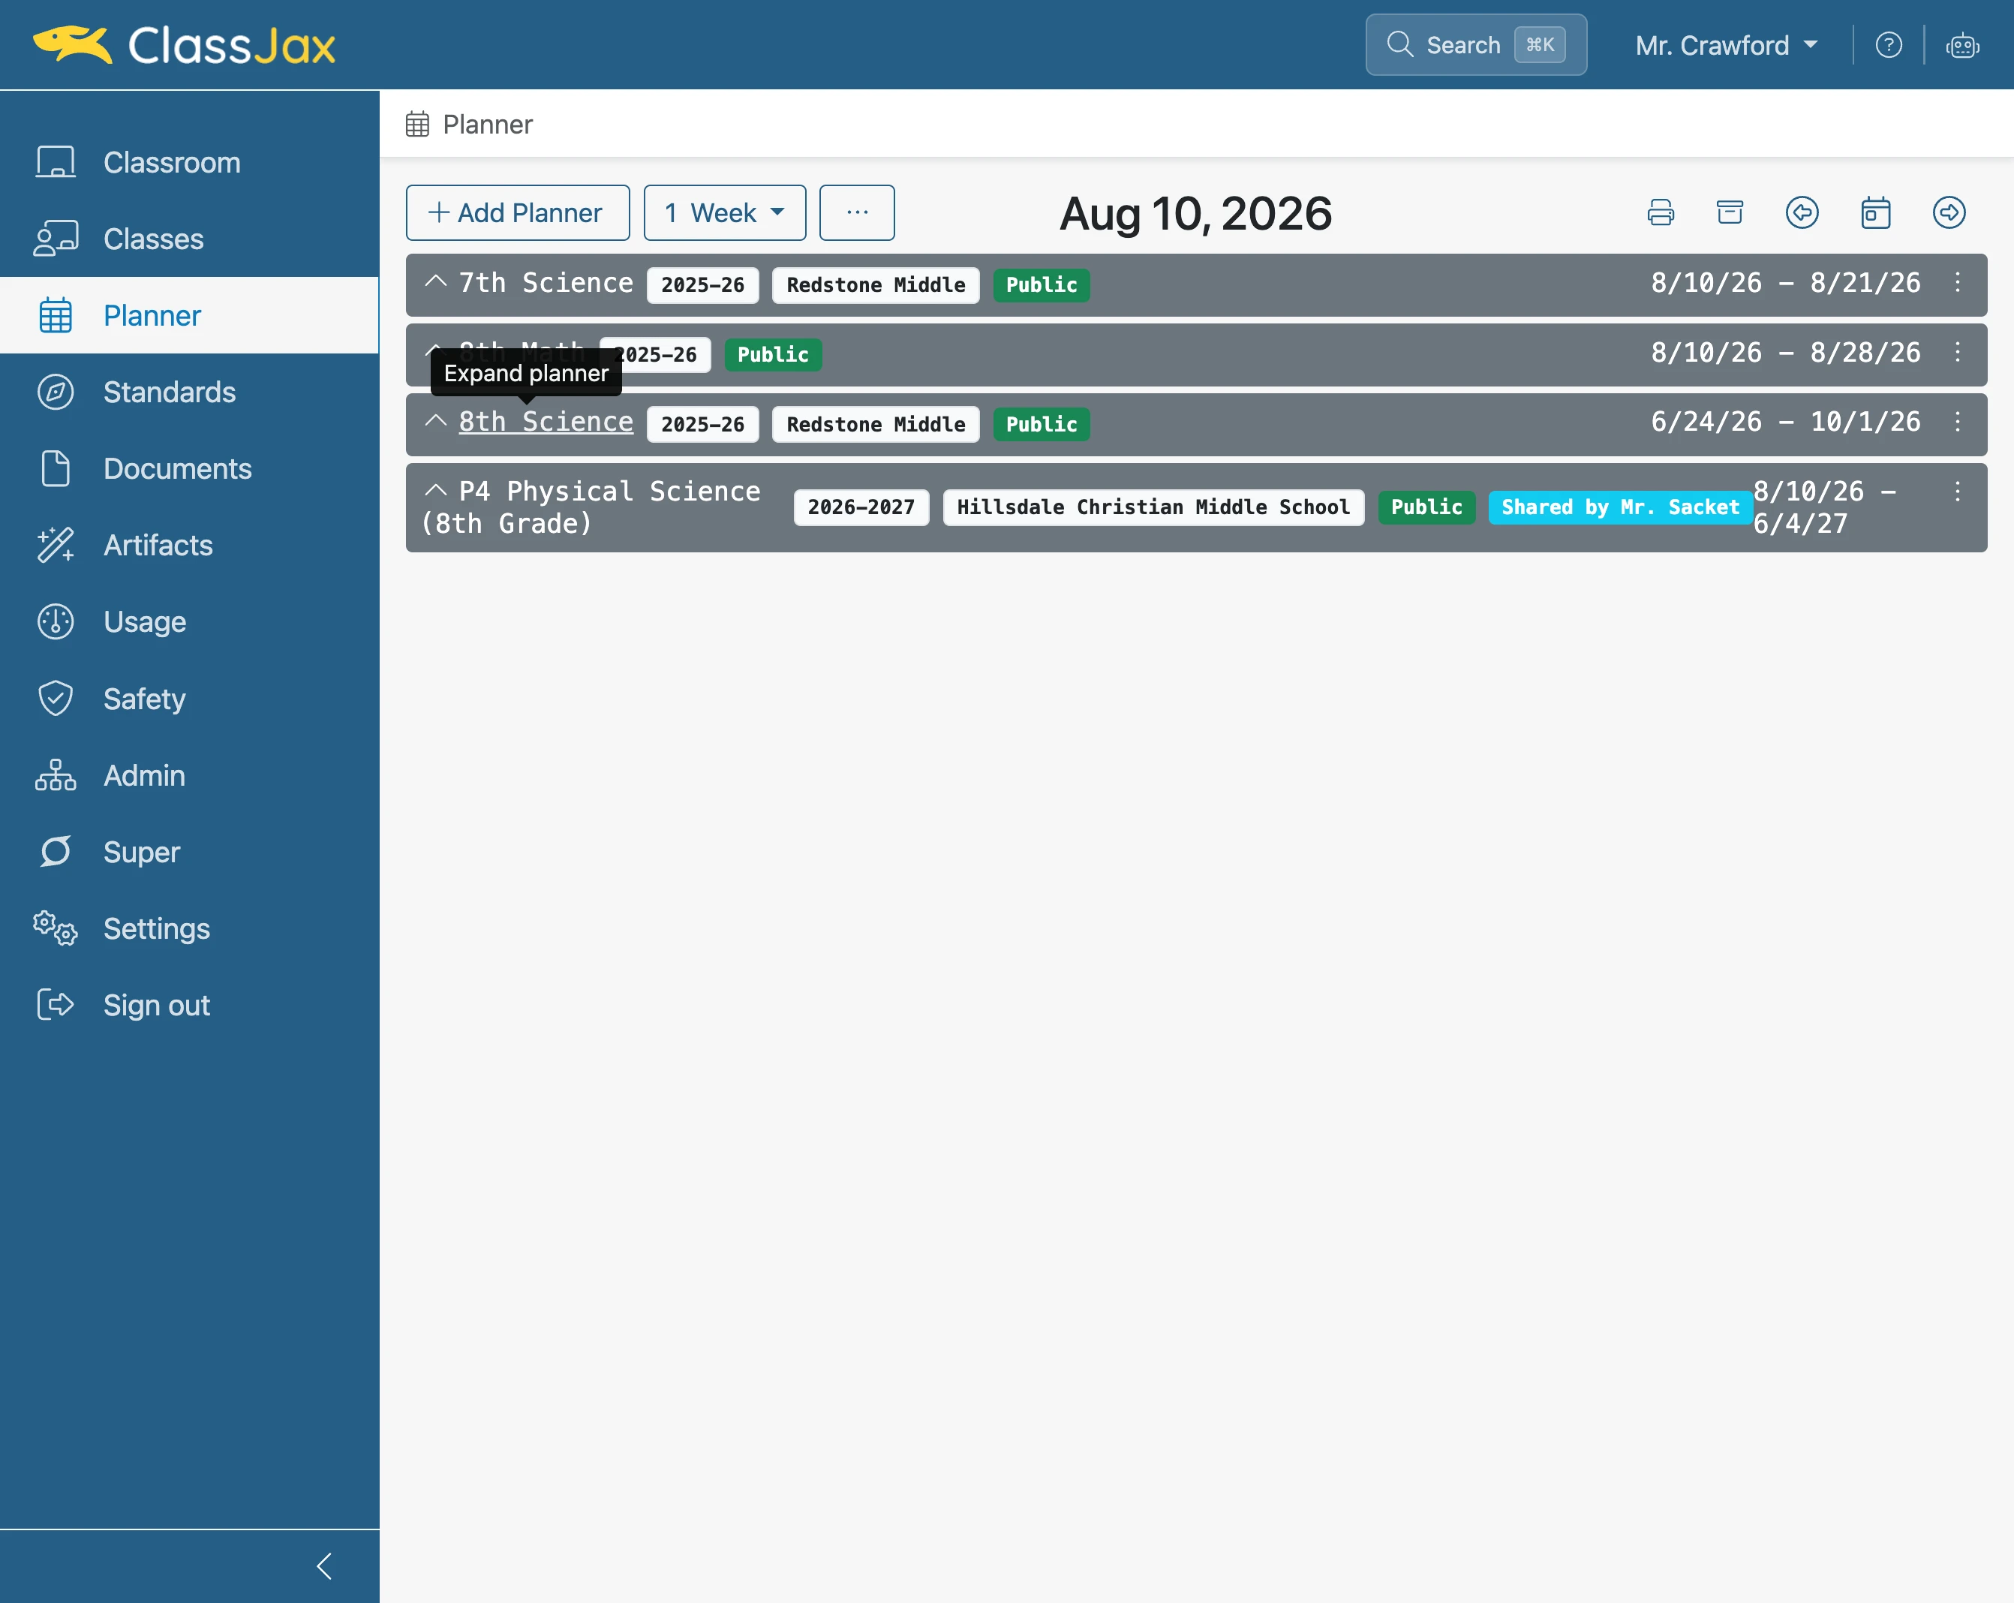Go to next week arrow

coord(1949,212)
